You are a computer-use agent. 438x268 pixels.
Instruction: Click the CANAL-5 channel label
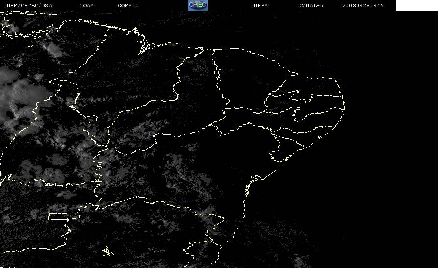[x=311, y=6]
